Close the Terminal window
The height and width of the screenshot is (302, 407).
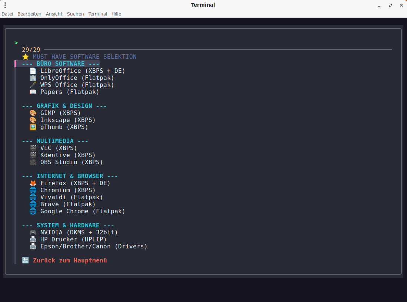click(401, 5)
